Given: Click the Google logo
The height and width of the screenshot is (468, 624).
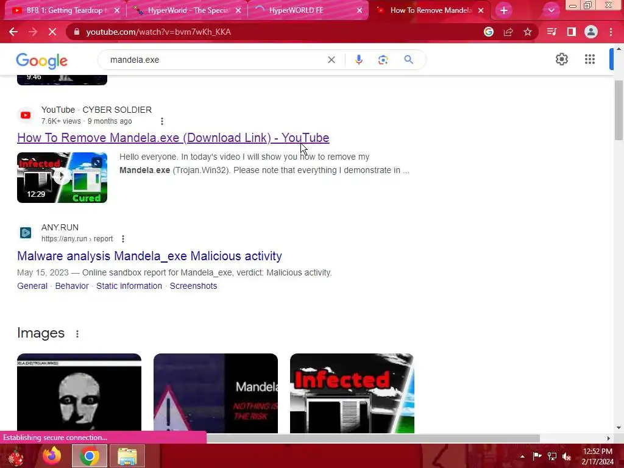Looking at the screenshot, I should click(x=42, y=60).
